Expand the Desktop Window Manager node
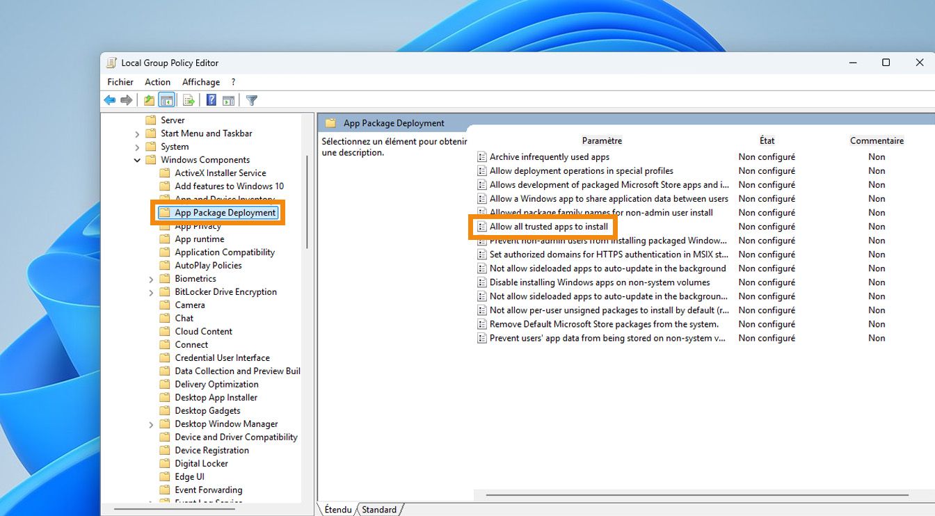Image resolution: width=935 pixels, height=516 pixels. pyautogui.click(x=151, y=424)
